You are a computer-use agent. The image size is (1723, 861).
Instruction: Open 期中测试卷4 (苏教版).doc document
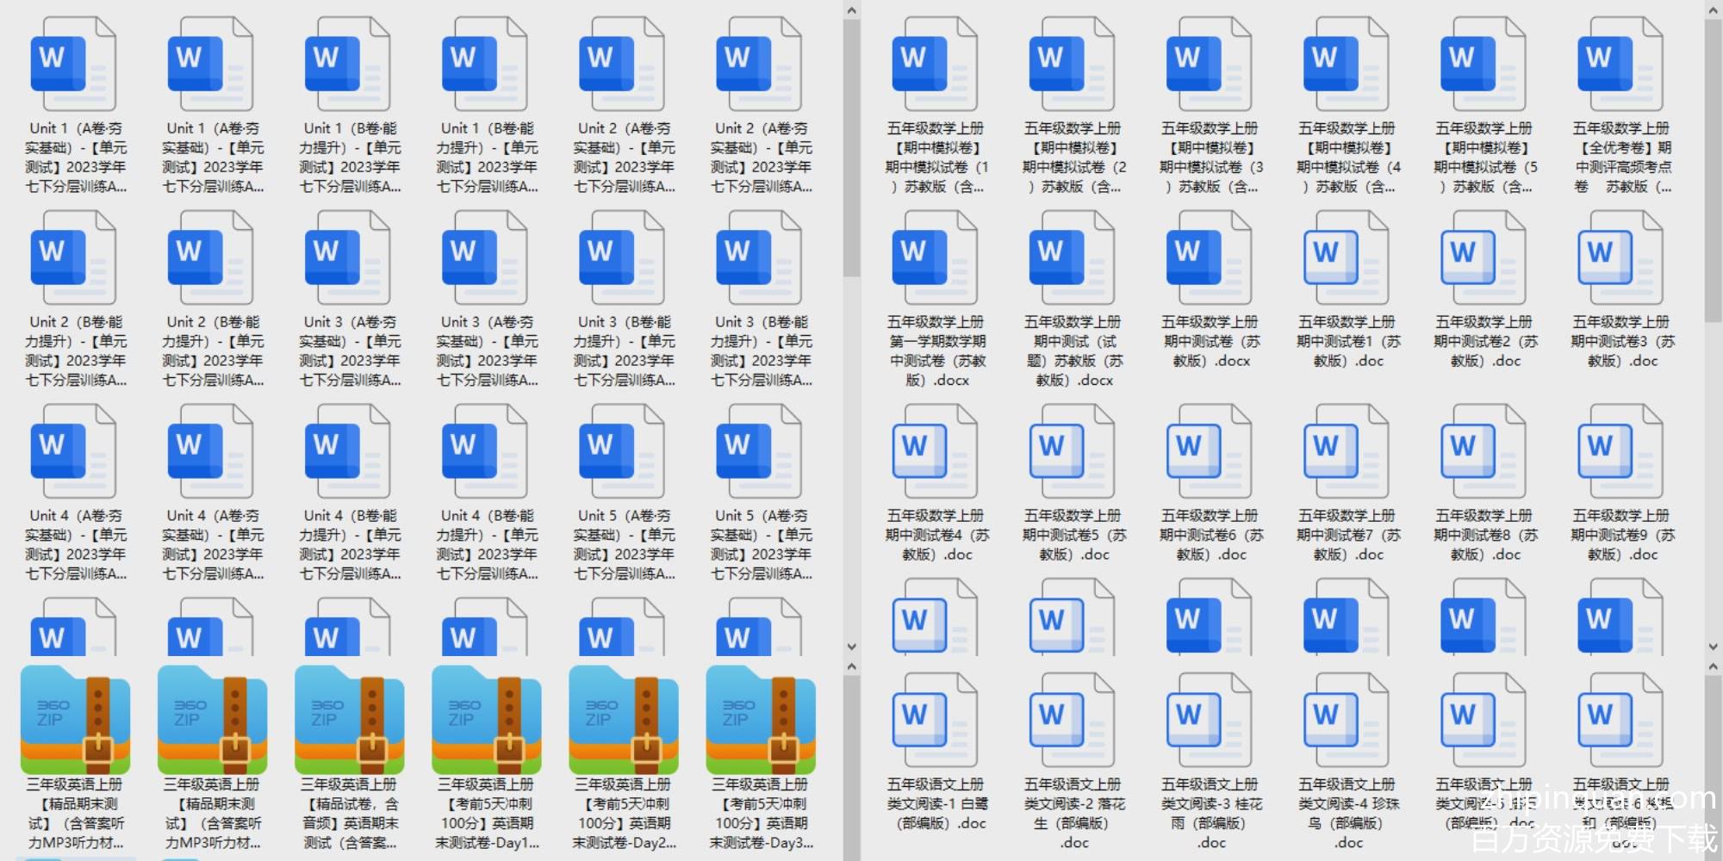click(935, 452)
